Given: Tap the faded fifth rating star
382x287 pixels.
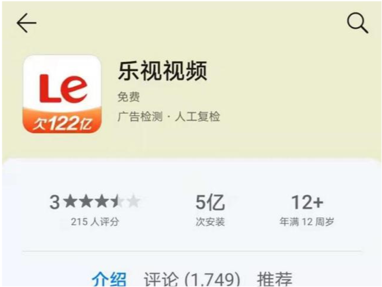Looking at the screenshot, I should (133, 202).
